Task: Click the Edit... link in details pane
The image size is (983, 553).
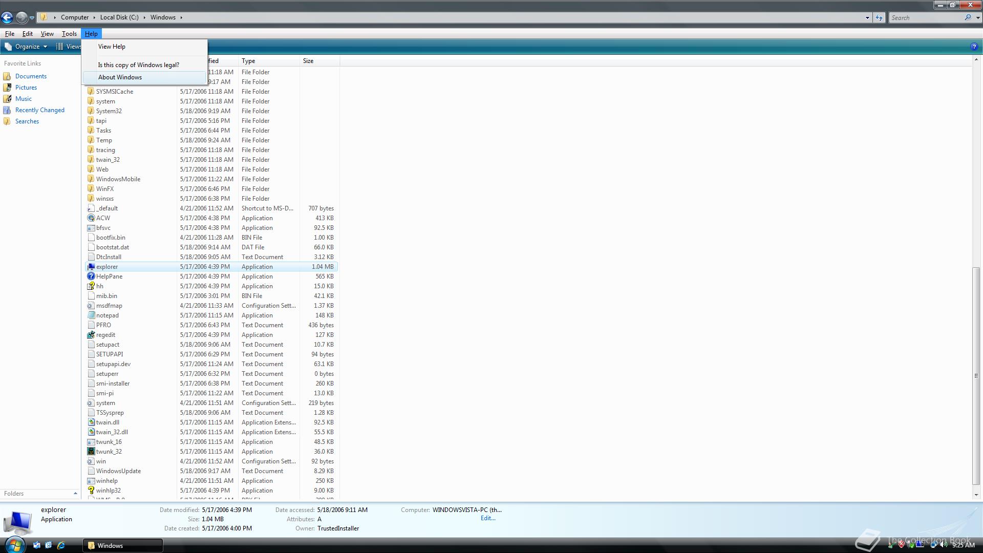Action: click(x=488, y=518)
